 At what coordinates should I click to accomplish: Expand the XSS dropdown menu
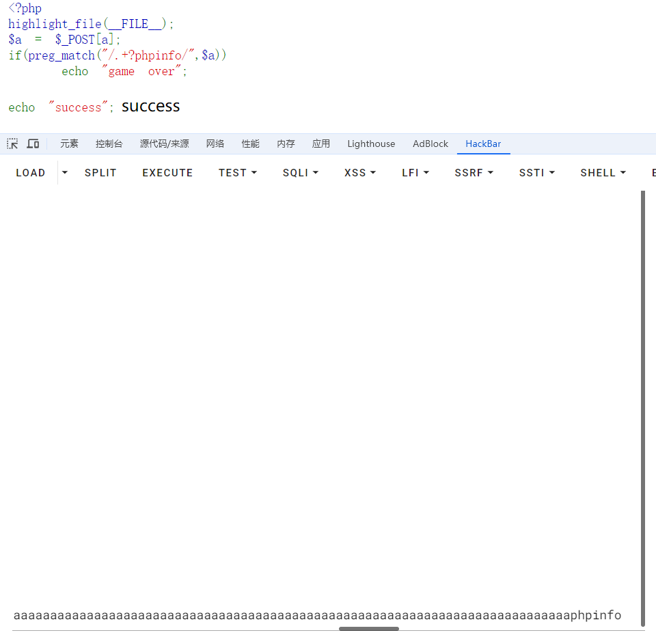pyautogui.click(x=360, y=173)
